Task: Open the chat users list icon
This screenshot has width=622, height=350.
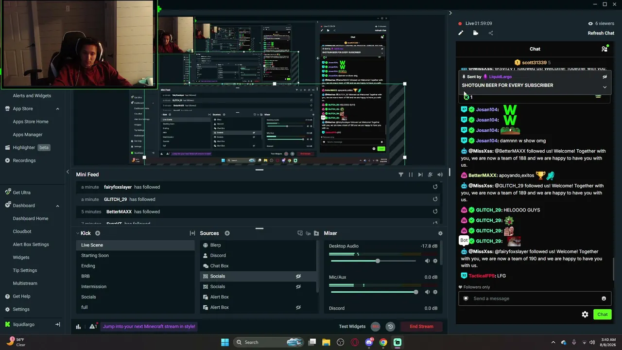Action: [605, 49]
